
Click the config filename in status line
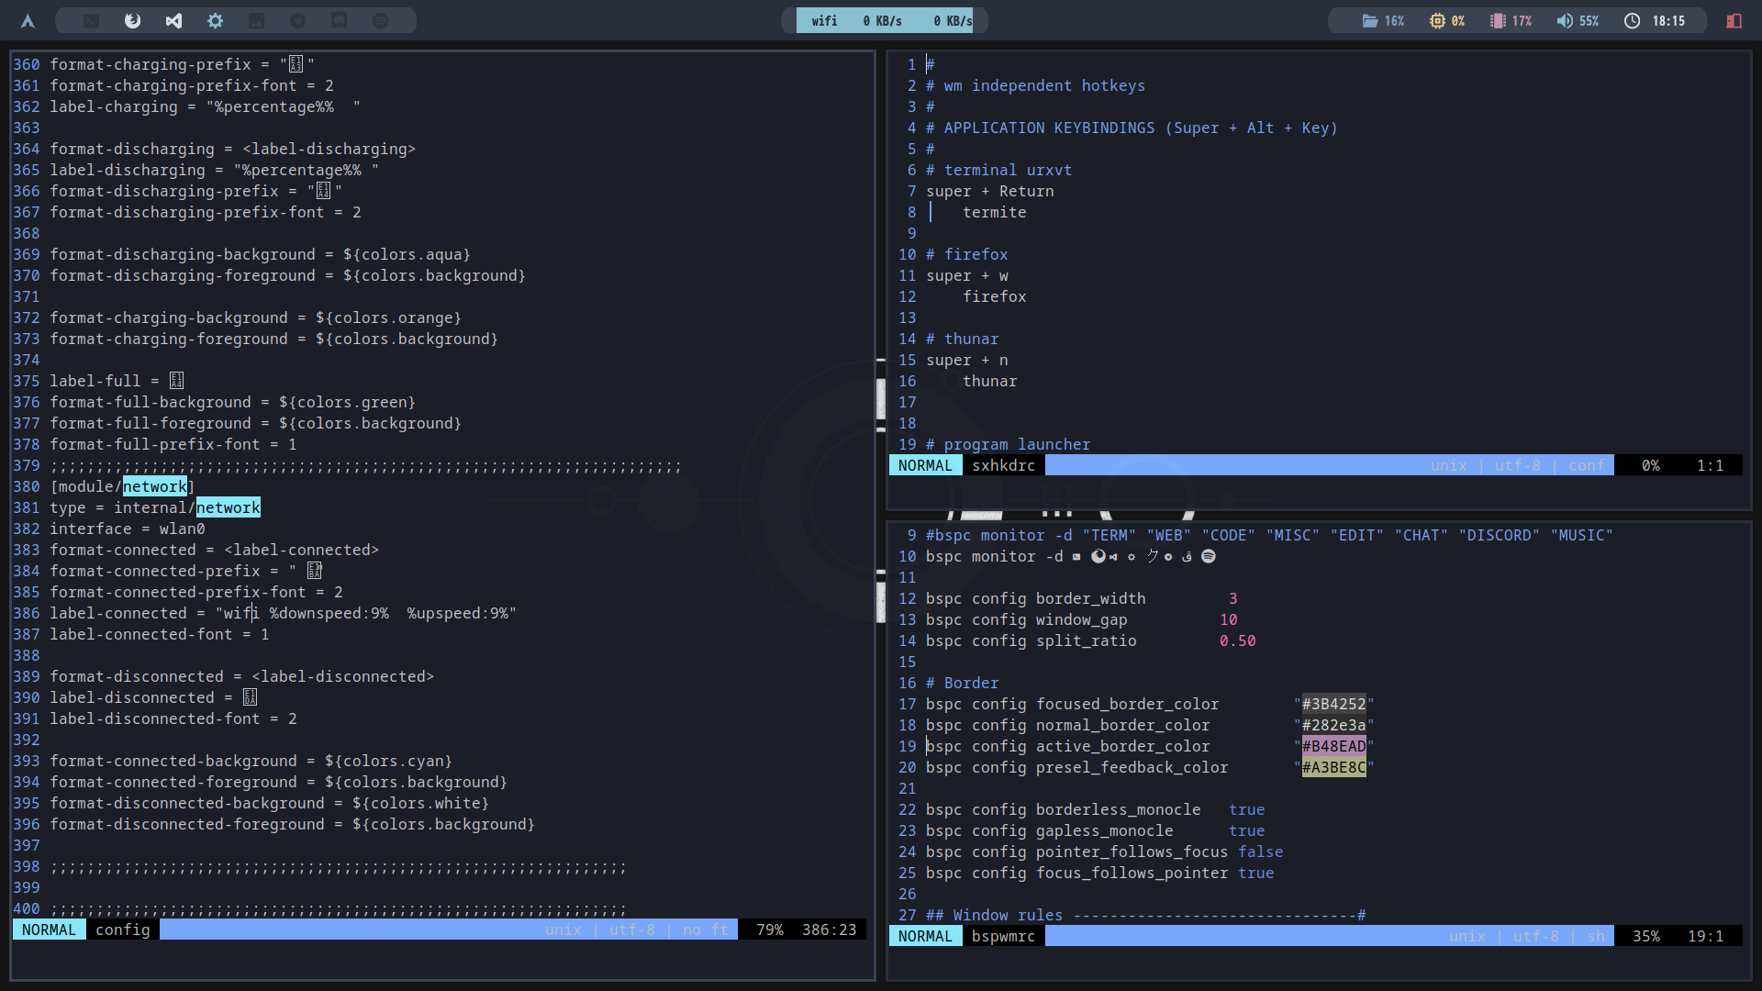point(123,930)
